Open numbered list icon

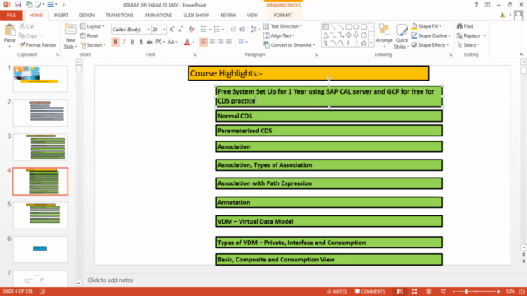[x=217, y=30]
